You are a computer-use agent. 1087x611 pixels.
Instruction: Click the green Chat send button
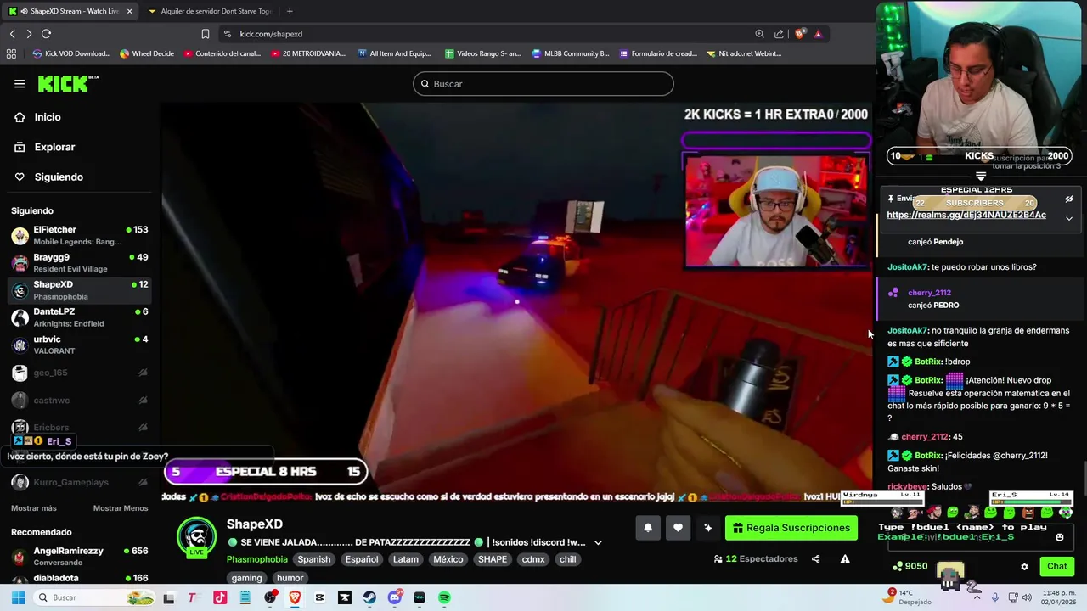coord(1057,566)
